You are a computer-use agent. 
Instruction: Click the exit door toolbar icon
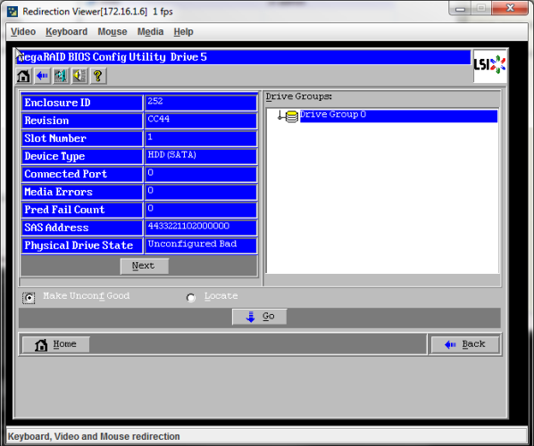pos(61,76)
